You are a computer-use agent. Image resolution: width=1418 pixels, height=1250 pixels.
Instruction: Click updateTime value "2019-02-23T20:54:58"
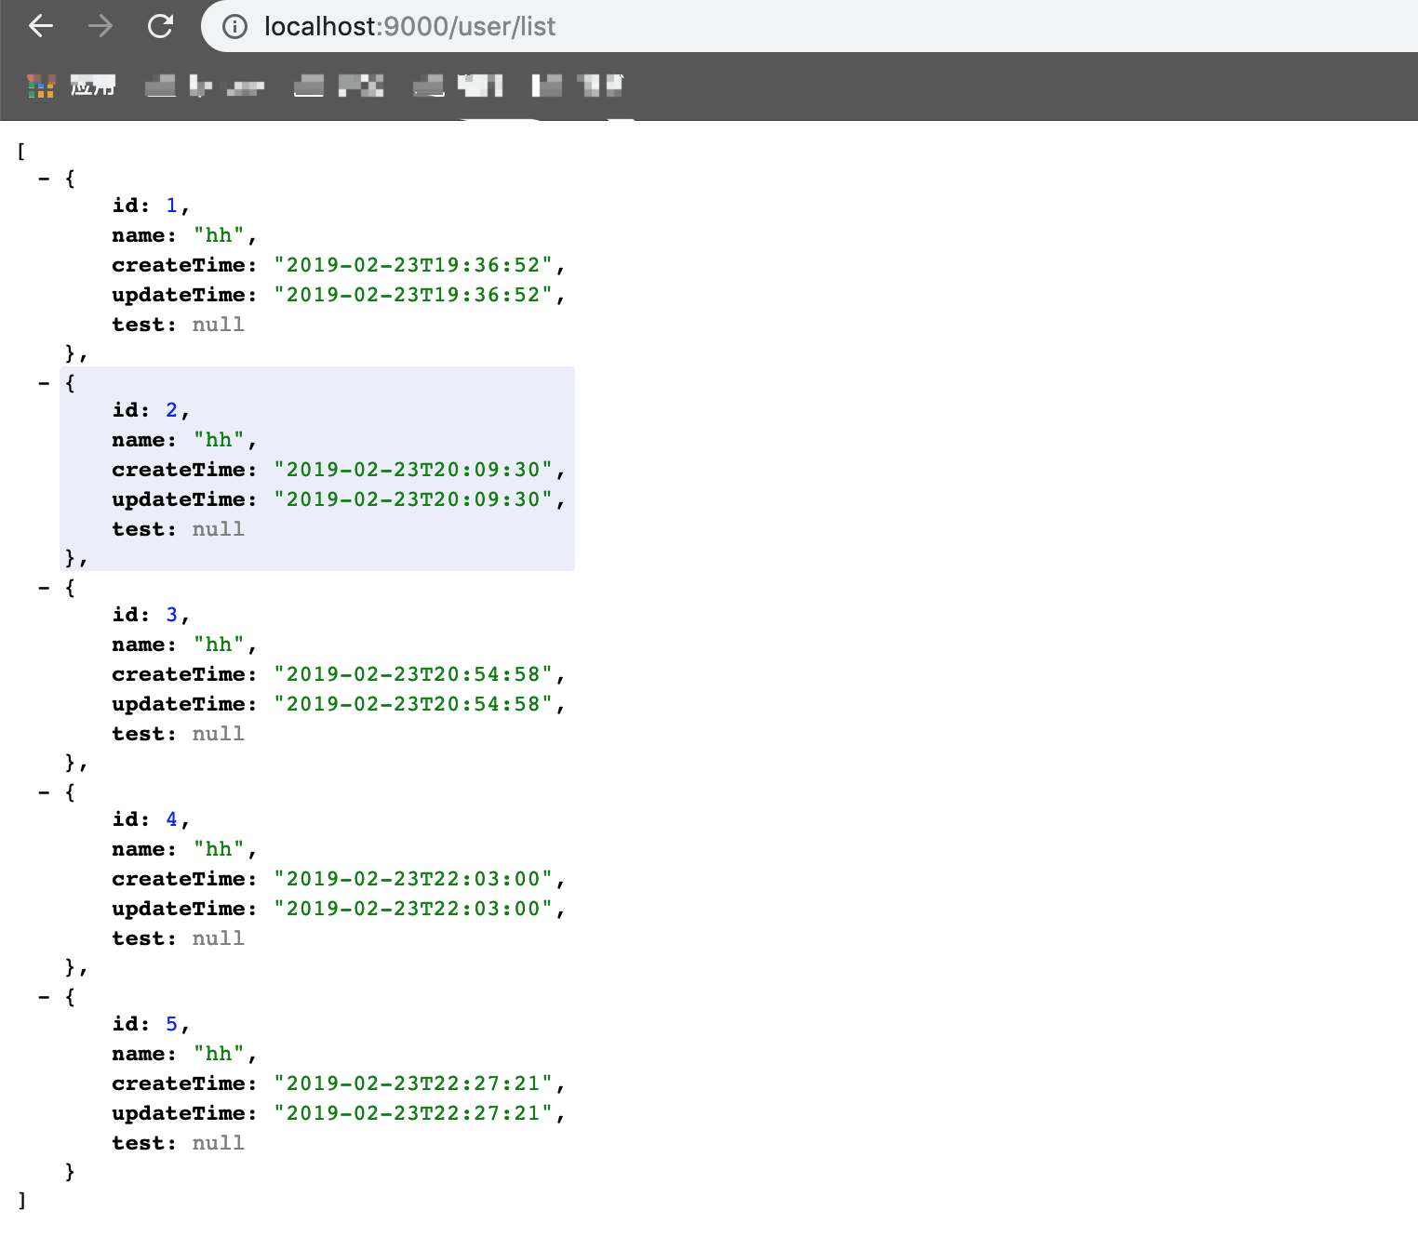(413, 704)
